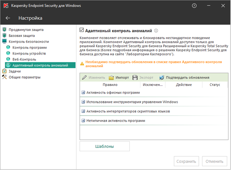Click the Задачи sidebar icon
The width and height of the screenshot is (231, 170).
point(4,71)
